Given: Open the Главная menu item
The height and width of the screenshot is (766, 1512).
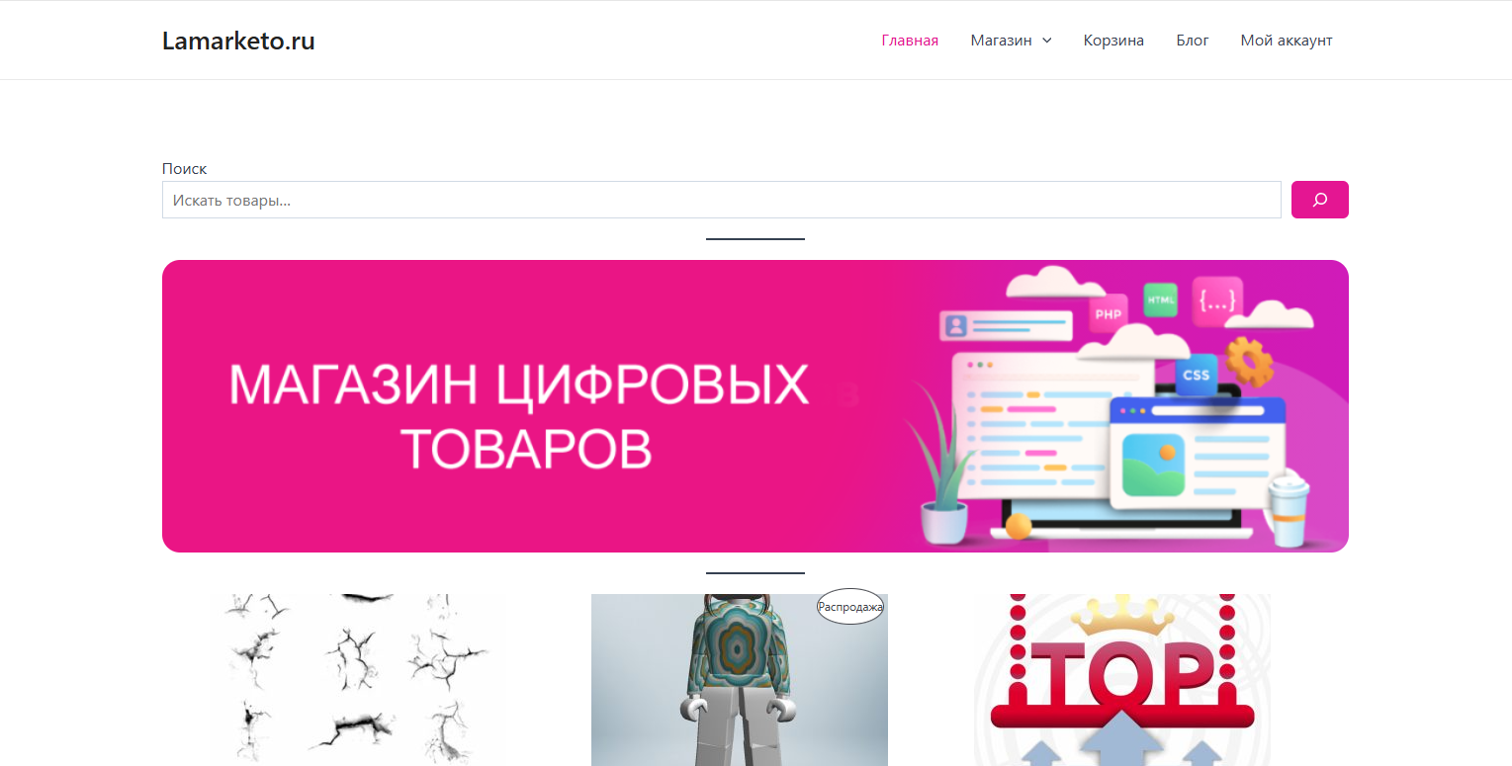Looking at the screenshot, I should tap(910, 41).
